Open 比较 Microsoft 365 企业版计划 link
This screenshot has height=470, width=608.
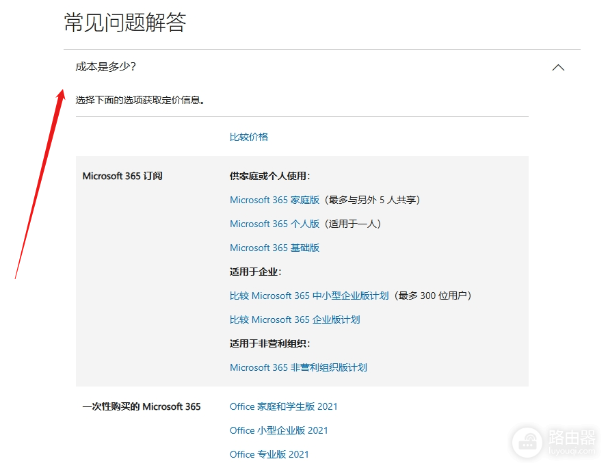pos(295,319)
